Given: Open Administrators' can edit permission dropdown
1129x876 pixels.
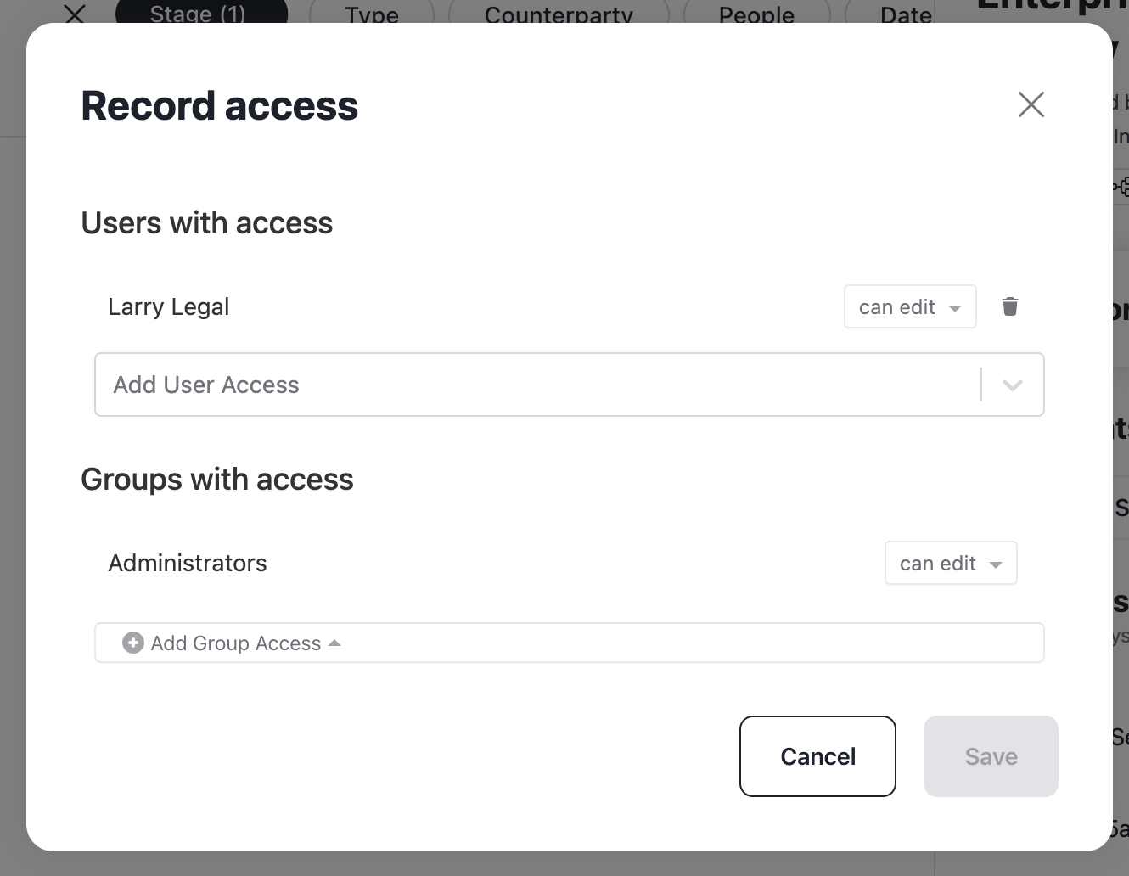Looking at the screenshot, I should [951, 563].
